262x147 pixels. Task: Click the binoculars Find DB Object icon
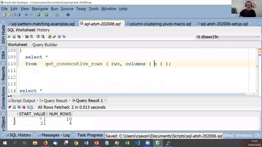[68, 15]
